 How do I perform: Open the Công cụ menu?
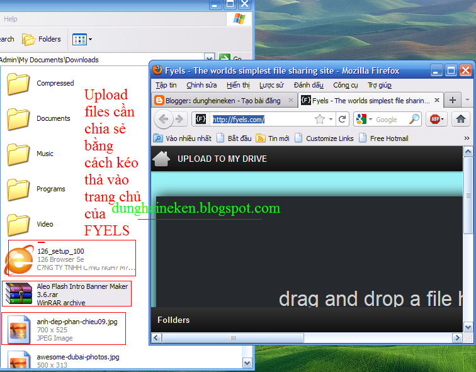(x=346, y=85)
